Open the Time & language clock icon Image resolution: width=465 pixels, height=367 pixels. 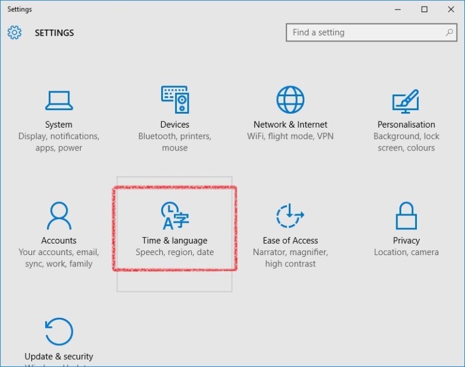(175, 216)
